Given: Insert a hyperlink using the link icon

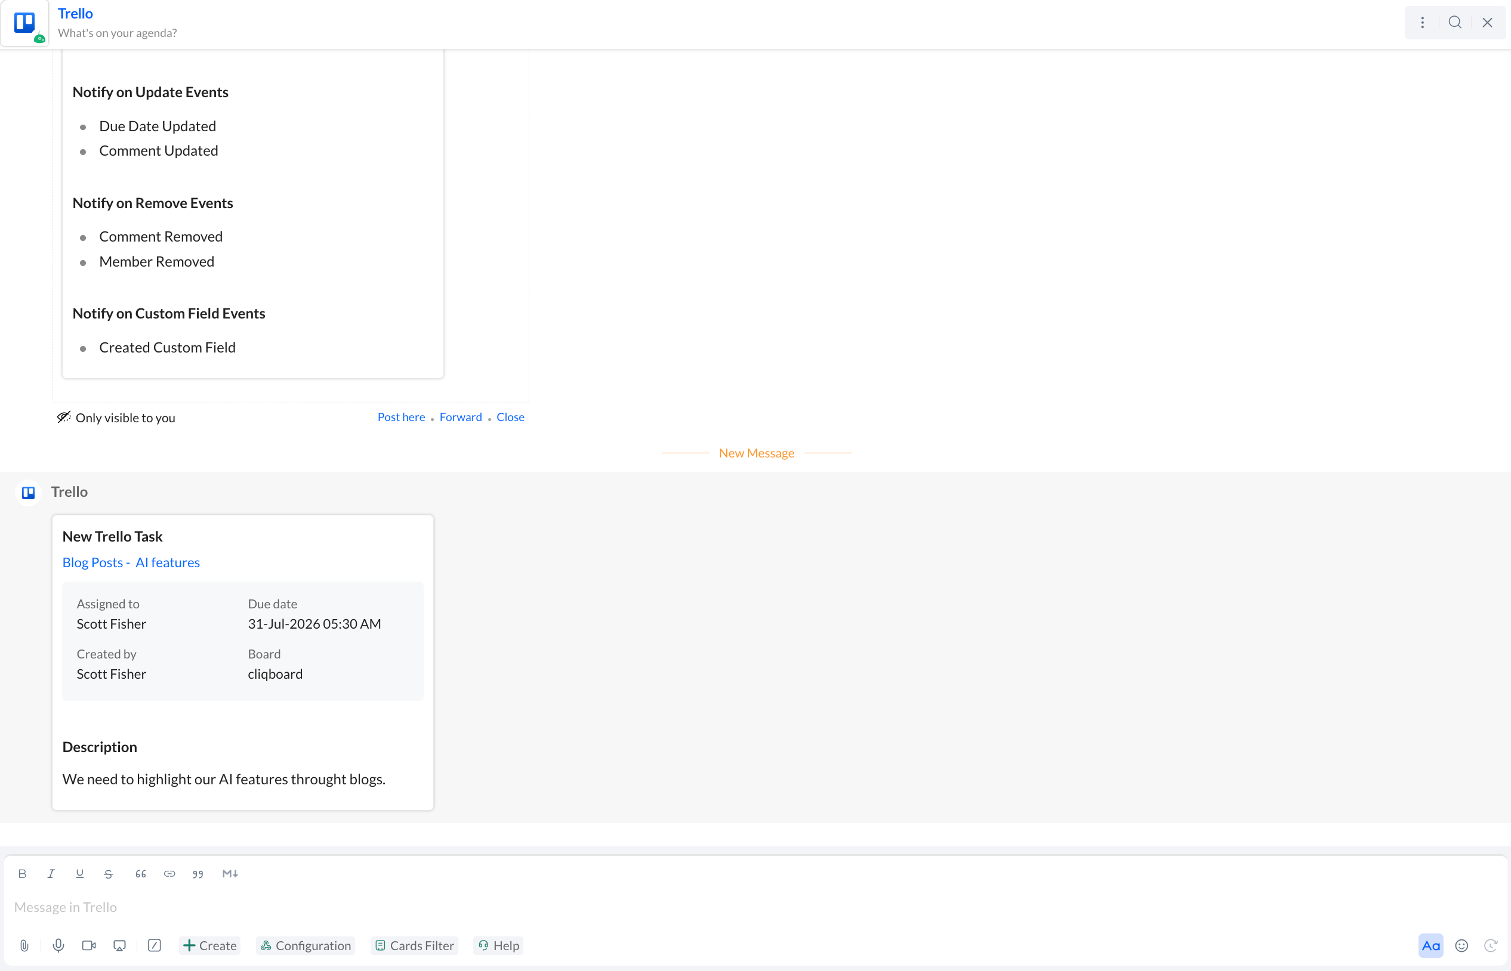Looking at the screenshot, I should 169,874.
